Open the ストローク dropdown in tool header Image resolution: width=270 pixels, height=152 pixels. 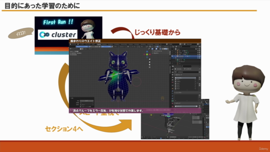pos(123,47)
